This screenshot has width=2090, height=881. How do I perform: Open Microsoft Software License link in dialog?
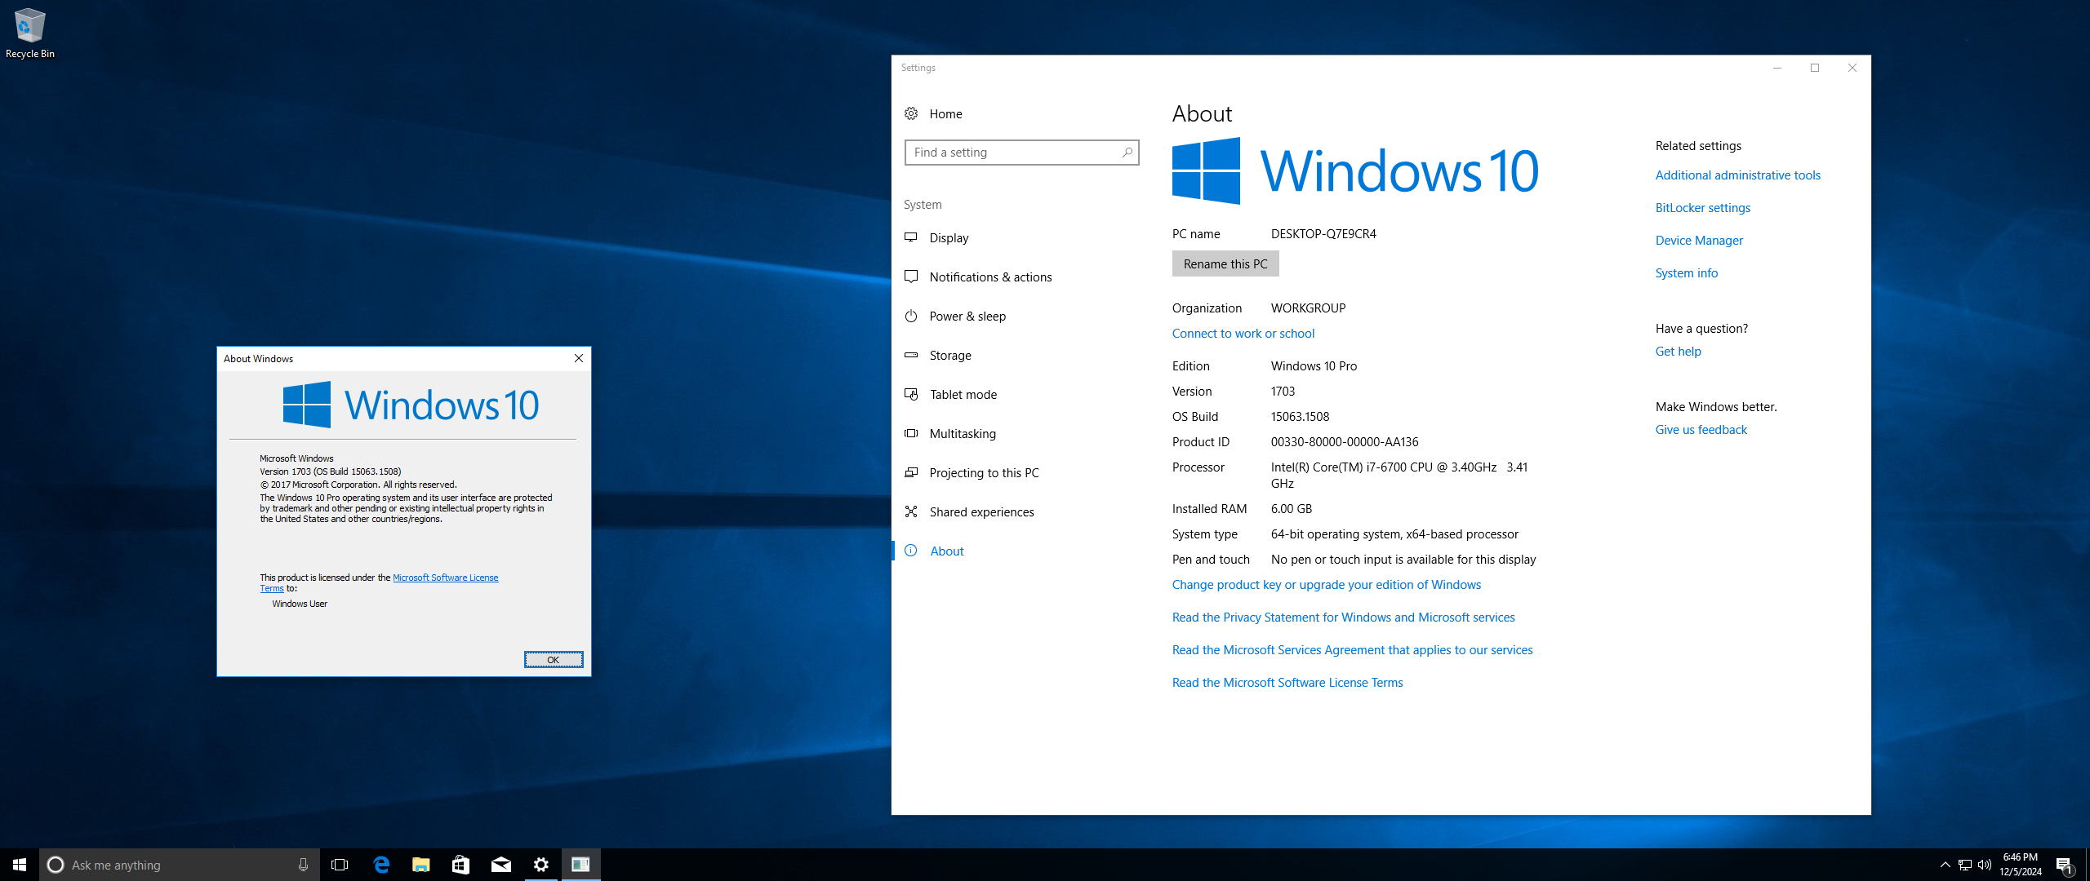click(445, 578)
